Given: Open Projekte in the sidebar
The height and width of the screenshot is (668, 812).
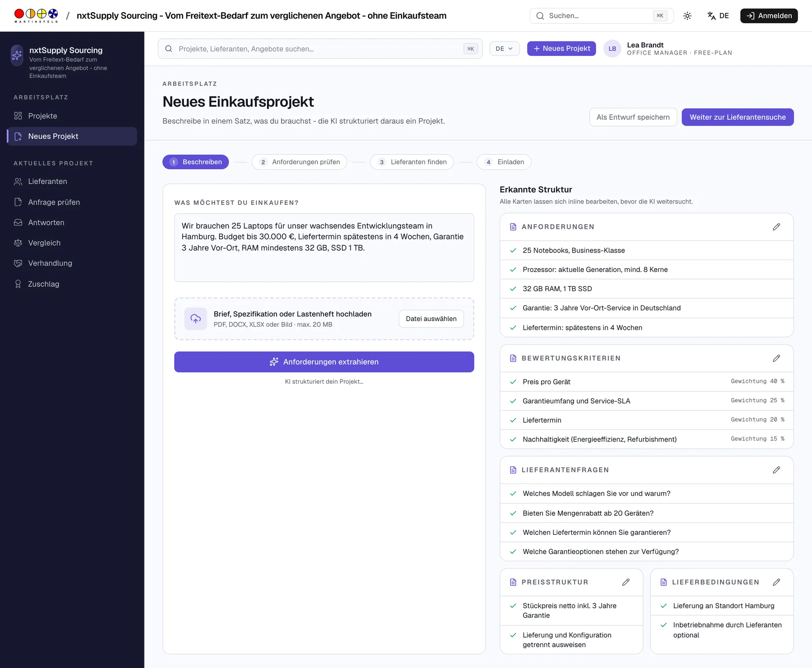Looking at the screenshot, I should pos(72,116).
